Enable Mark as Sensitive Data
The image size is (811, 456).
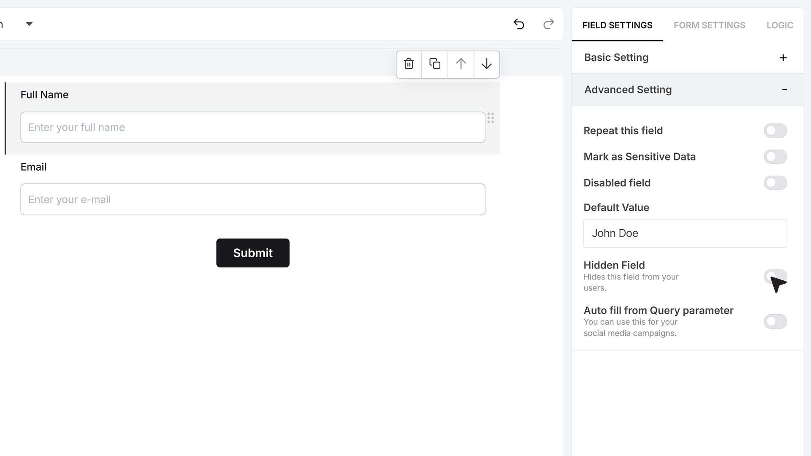(775, 157)
